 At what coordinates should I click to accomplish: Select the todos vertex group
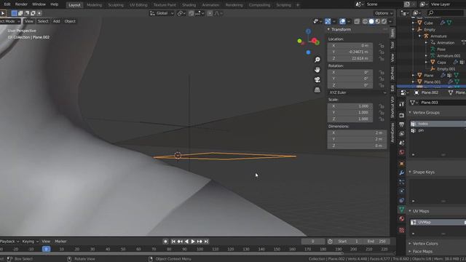coord(438,124)
